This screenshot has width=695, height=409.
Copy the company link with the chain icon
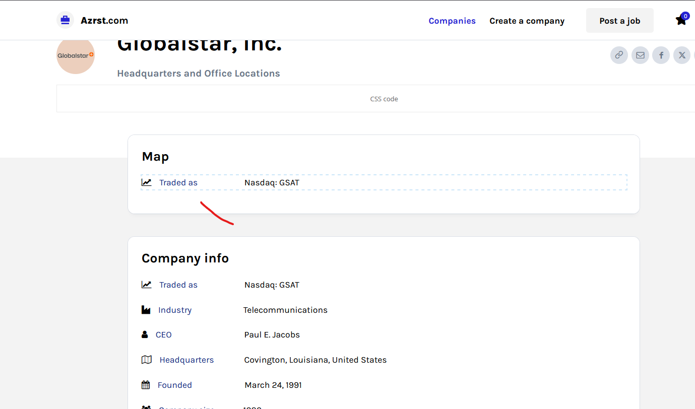pyautogui.click(x=619, y=55)
